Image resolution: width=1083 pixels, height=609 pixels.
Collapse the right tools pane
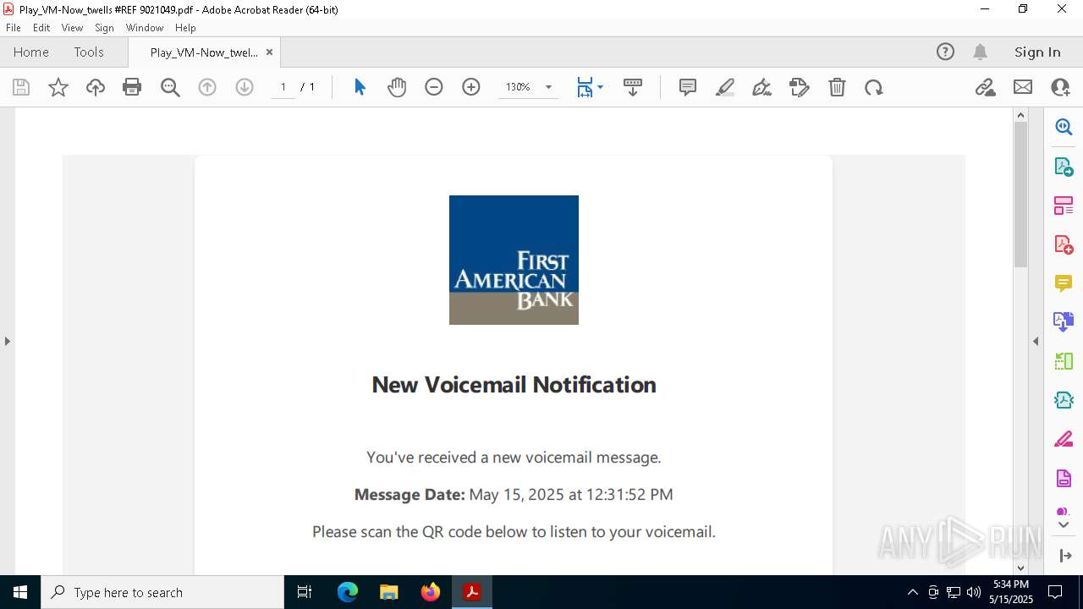click(x=1036, y=341)
